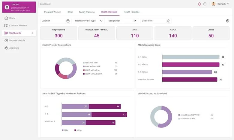
Task: Click the Home house icon
Action: 6,18
